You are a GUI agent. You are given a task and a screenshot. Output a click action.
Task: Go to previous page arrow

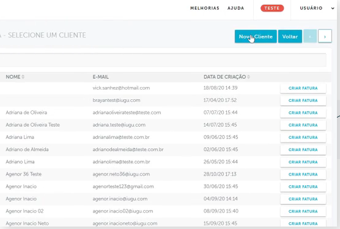[x=310, y=37]
